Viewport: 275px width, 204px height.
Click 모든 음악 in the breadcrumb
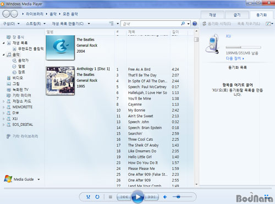pos(70,14)
